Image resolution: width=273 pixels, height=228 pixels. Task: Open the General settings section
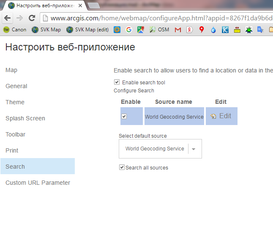16,86
